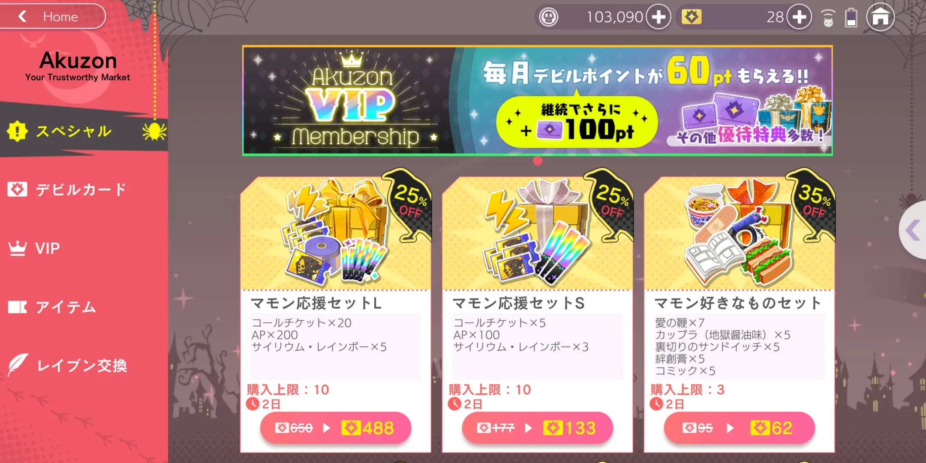This screenshot has height=463, width=926.
Task: Tap the yellow Devil Point currency icon
Action: [691, 17]
